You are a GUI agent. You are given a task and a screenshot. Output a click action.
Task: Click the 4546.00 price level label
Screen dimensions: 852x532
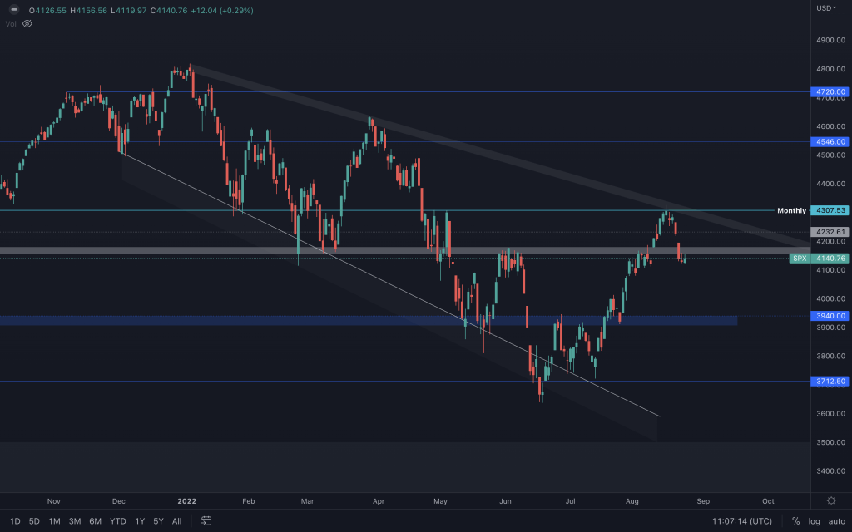(829, 142)
